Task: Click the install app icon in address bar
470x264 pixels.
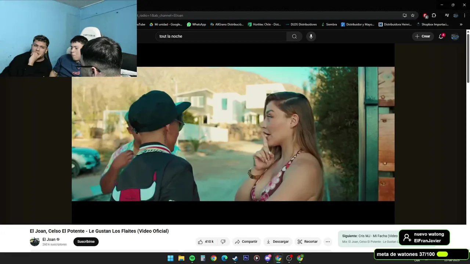Action: click(405, 15)
